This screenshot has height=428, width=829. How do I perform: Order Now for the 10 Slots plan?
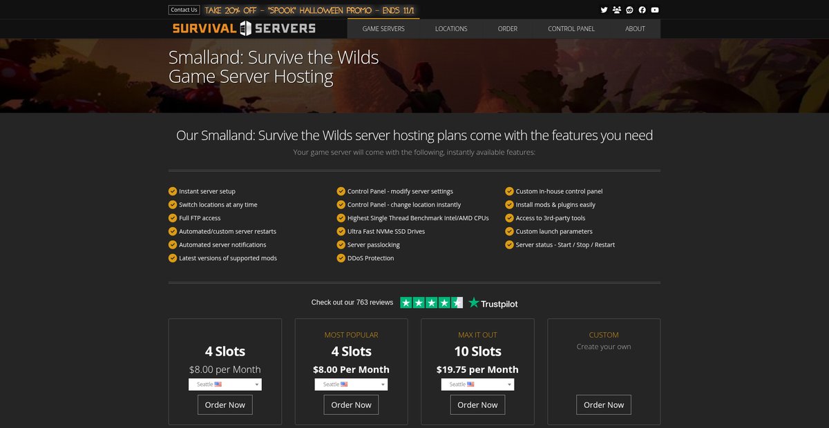point(477,405)
